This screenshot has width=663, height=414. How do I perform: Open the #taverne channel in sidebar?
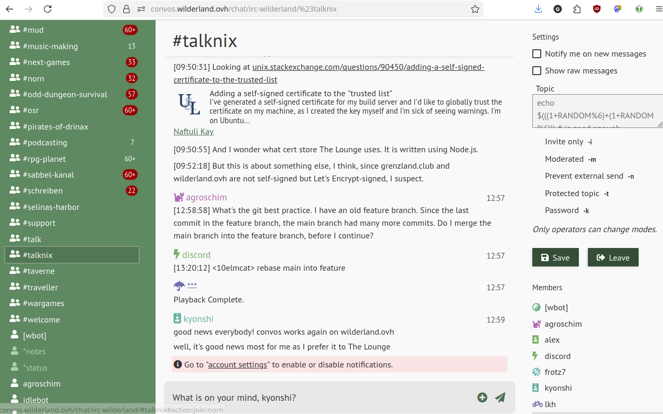(x=39, y=271)
